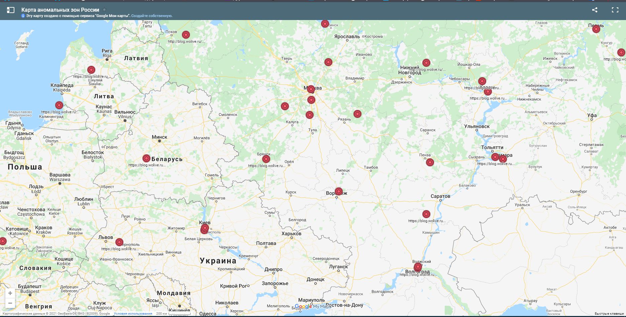This screenshot has width=626, height=317.
Task: Open Быстрые клавиши shortcuts link
Action: coord(609,314)
